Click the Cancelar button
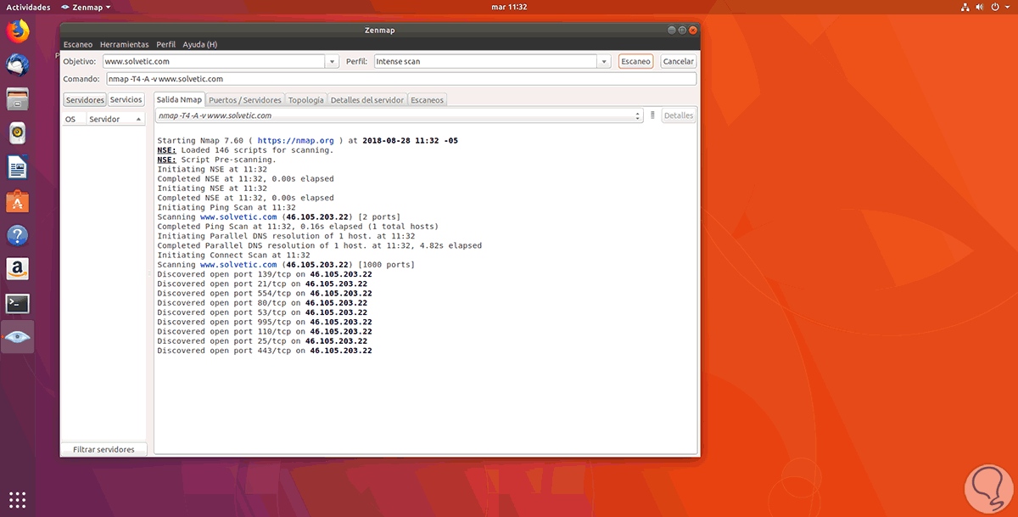 click(678, 61)
